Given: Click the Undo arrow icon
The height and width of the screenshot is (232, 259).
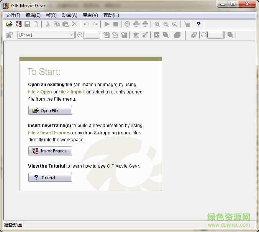Looking at the screenshot, I should [86, 24].
